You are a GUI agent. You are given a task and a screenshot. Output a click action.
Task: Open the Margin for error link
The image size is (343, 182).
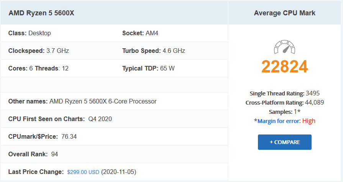point(279,121)
